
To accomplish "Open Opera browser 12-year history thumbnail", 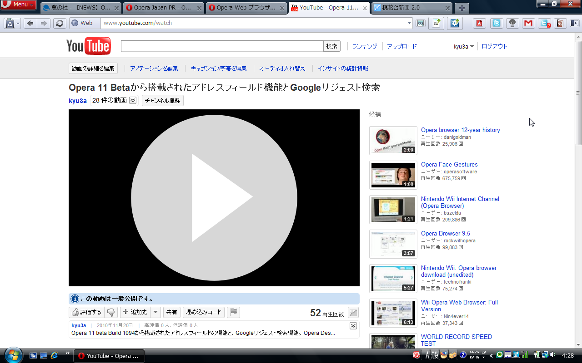I will pyautogui.click(x=393, y=141).
